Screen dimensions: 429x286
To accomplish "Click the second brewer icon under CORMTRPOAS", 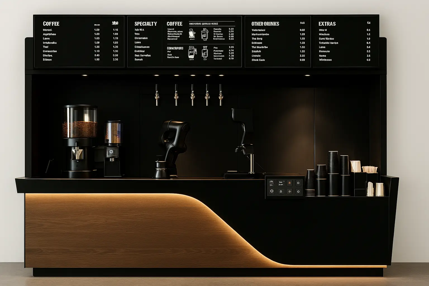I will [205, 53].
